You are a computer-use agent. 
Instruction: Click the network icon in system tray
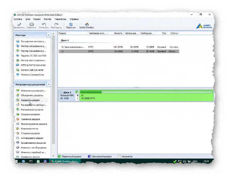179,161
